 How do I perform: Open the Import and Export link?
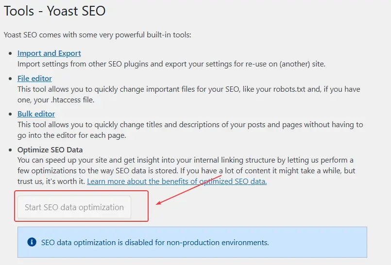point(49,53)
